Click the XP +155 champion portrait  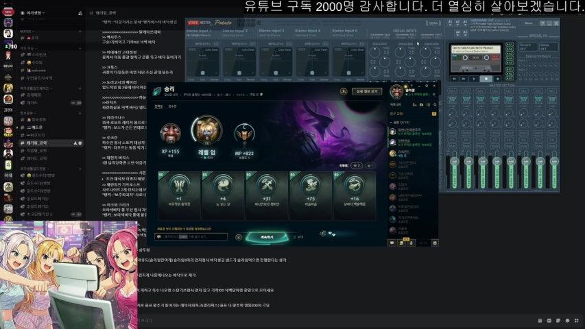coord(171,133)
